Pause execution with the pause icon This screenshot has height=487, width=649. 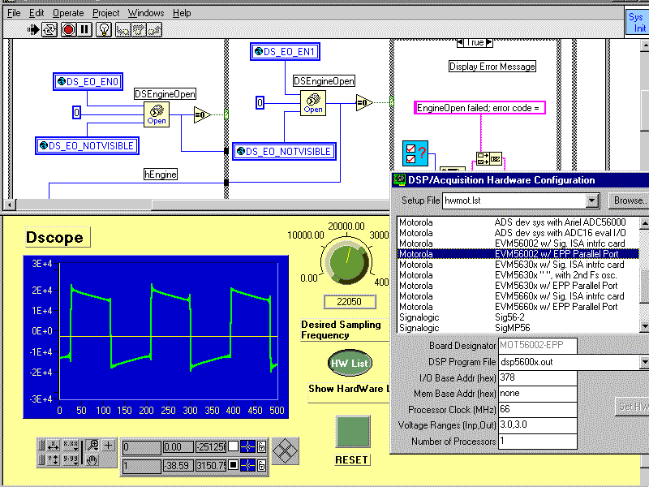84,30
